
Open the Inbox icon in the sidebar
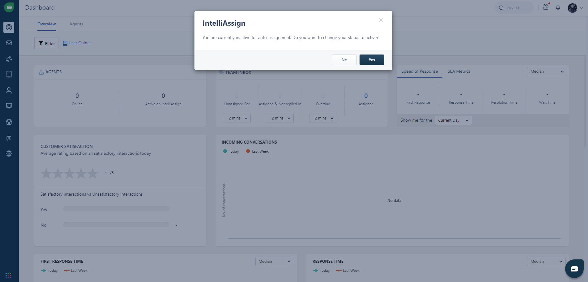pyautogui.click(x=9, y=43)
